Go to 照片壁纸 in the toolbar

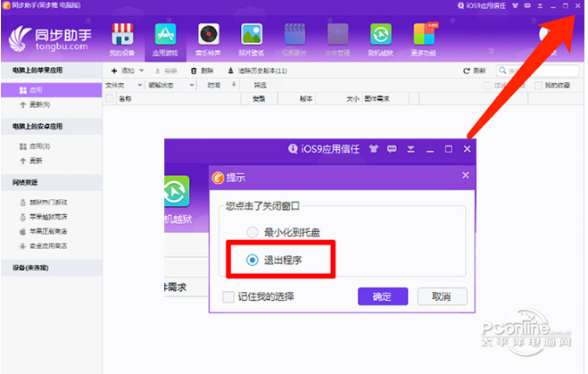252,39
